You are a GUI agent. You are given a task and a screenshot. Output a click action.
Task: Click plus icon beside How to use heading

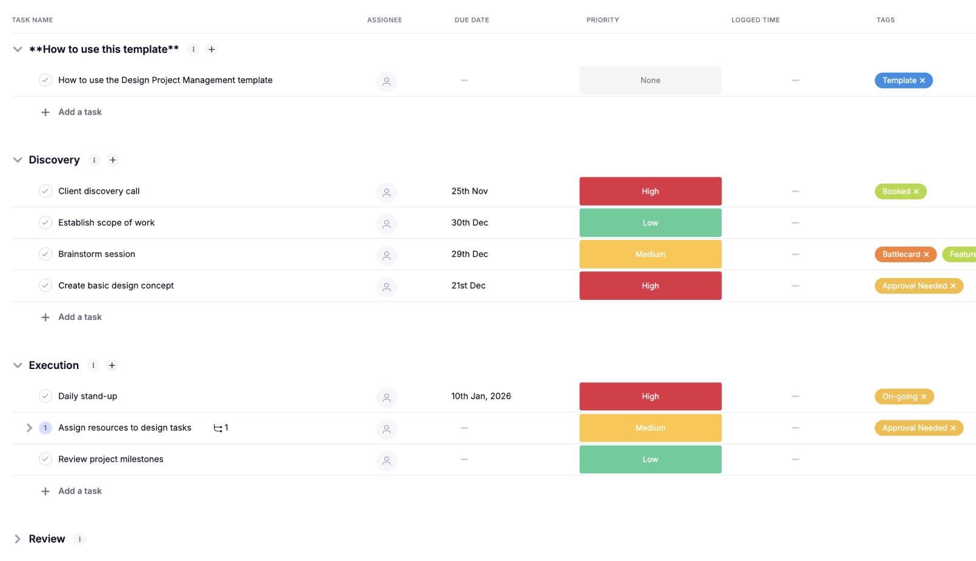(212, 50)
